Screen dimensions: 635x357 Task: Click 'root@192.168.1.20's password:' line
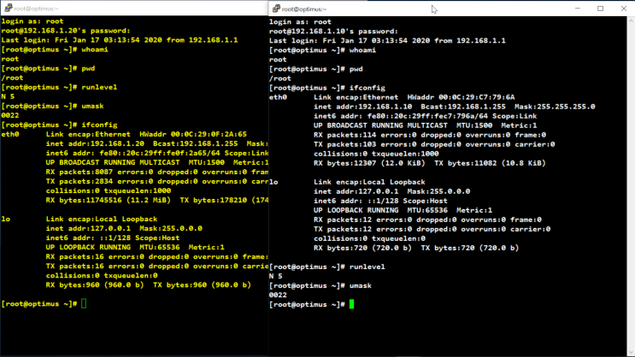point(66,31)
